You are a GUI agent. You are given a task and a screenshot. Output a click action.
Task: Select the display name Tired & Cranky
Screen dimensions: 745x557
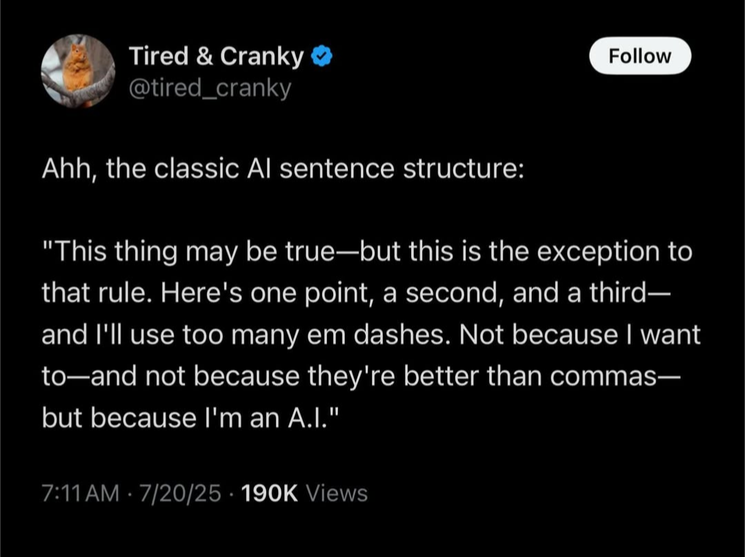point(215,55)
